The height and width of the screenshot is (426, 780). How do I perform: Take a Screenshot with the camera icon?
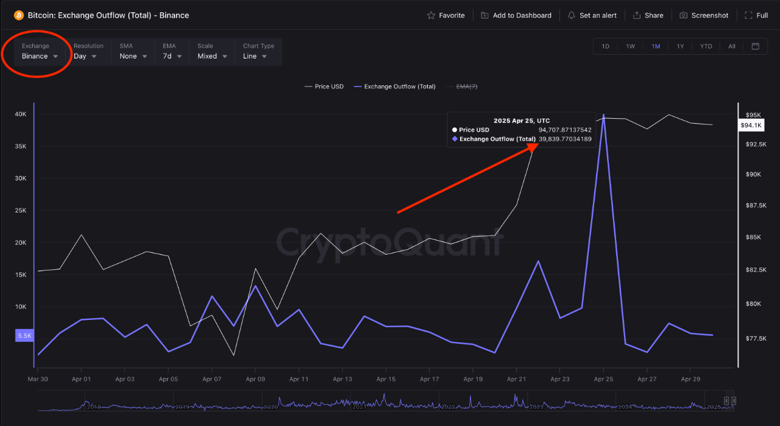tap(682, 15)
